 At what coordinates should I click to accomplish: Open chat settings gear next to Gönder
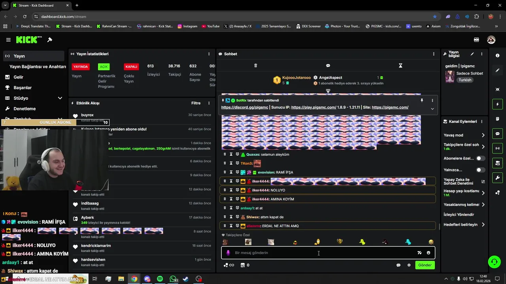click(x=409, y=265)
